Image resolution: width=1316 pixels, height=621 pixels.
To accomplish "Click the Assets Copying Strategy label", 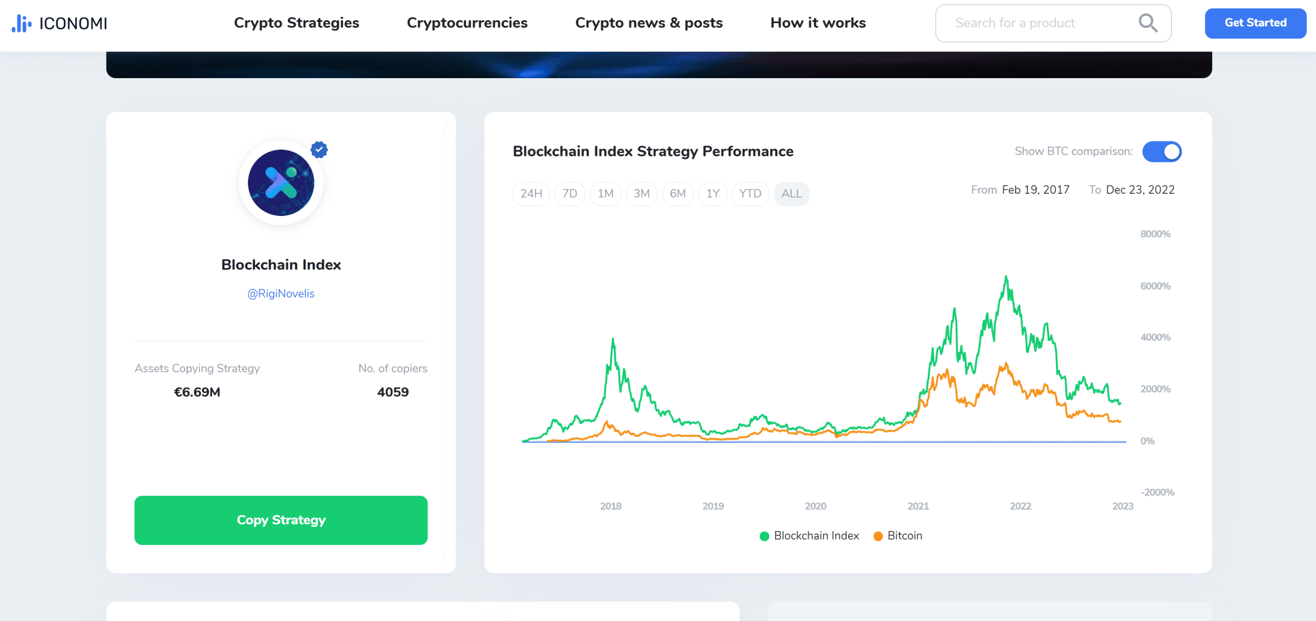I will [x=197, y=369].
